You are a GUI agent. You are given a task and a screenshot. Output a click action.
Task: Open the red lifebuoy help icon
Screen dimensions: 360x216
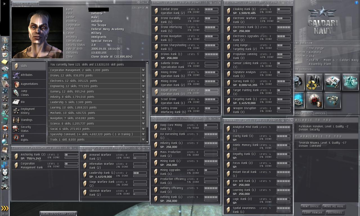pyautogui.click(x=5, y=128)
